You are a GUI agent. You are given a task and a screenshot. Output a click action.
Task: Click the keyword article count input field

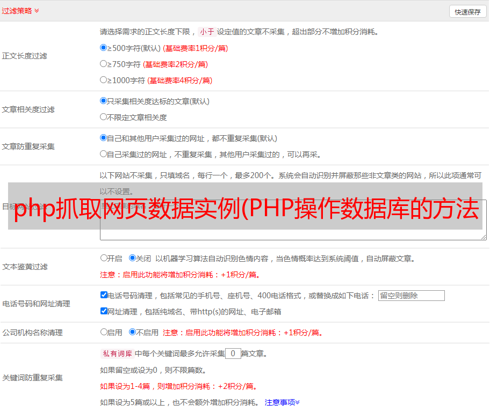pos(233,354)
